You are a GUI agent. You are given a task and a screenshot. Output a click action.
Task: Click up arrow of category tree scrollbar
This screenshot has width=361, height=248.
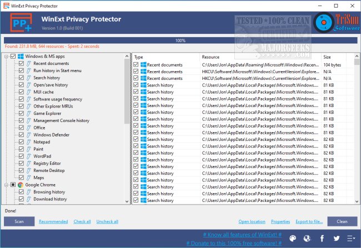click(x=127, y=56)
